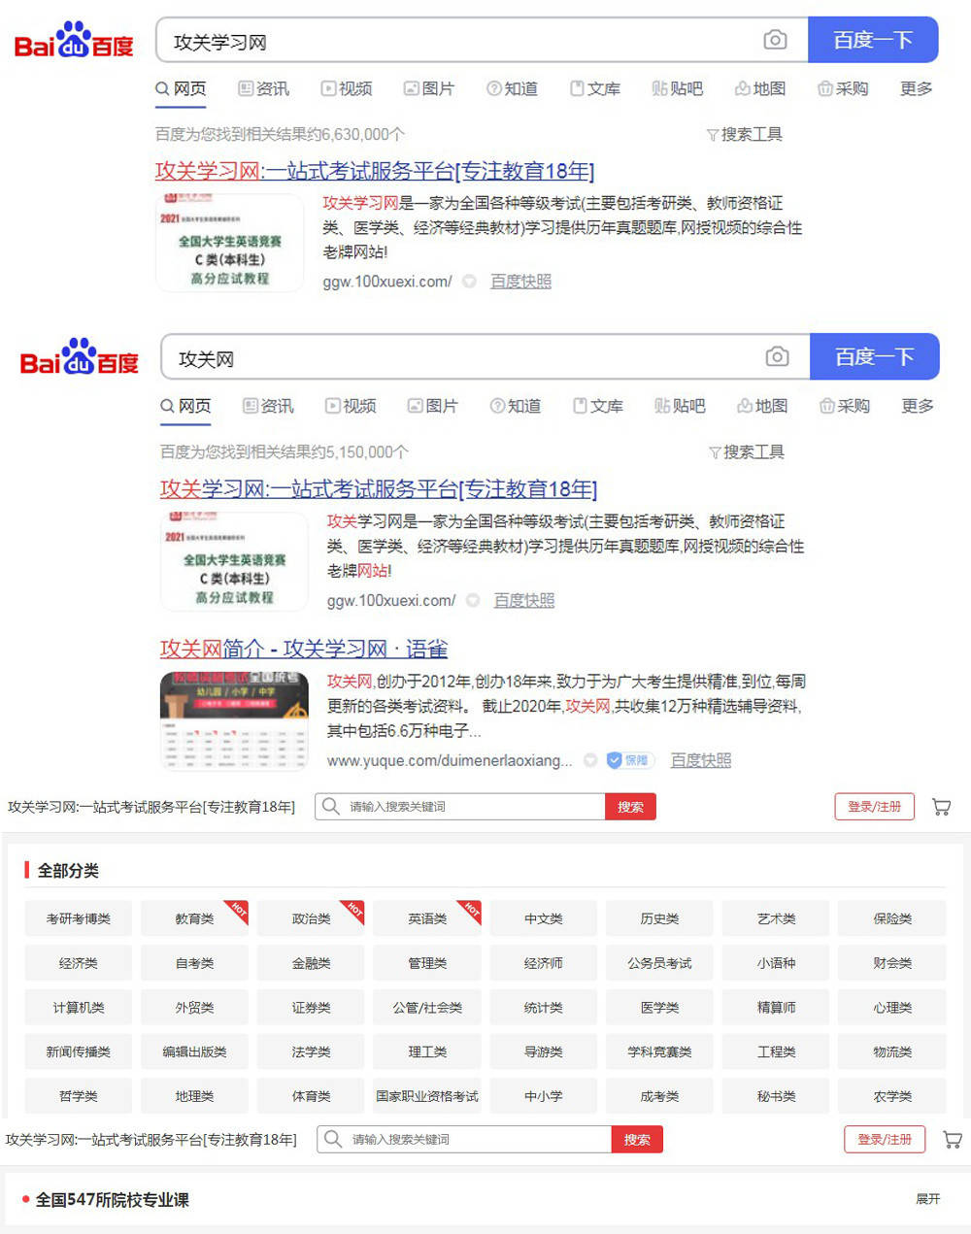This screenshot has width=971, height=1234.
Task: Select the 考研考博类 category
Action: coord(79,918)
